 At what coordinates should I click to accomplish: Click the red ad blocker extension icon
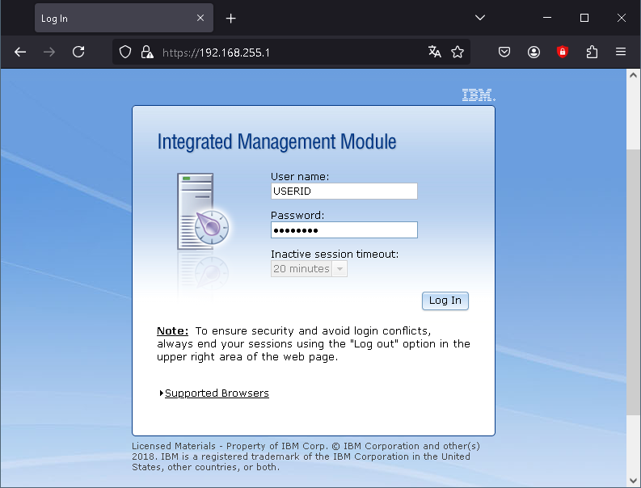pyautogui.click(x=563, y=52)
